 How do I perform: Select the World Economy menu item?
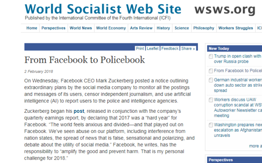point(111,28)
